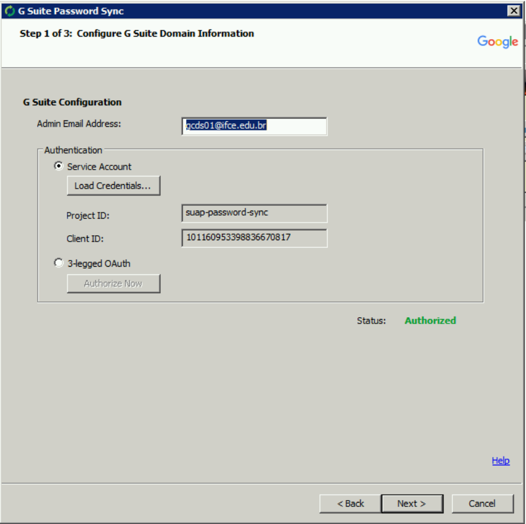Select the 3-legged OAuth radio button
The height and width of the screenshot is (524, 526).
click(x=59, y=263)
